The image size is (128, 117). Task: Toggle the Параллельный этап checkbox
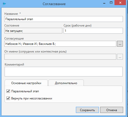pos(8,91)
